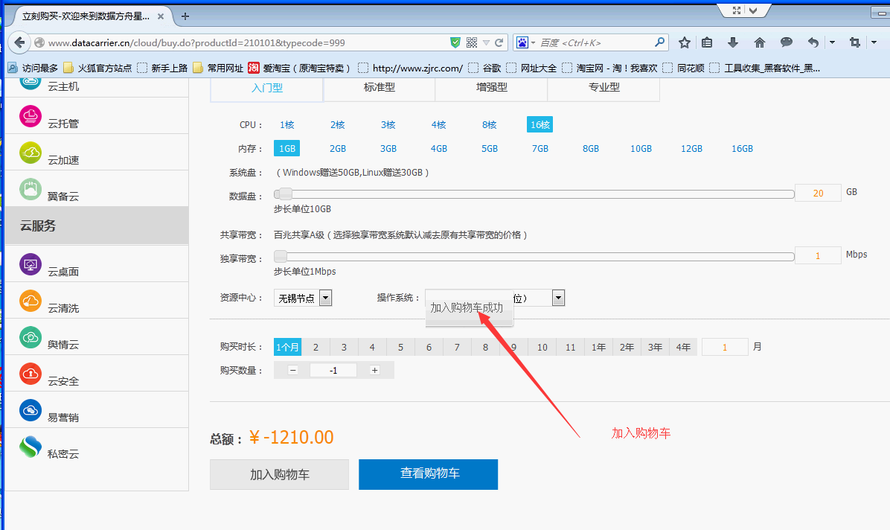Switch to 专业型 tab
Image resolution: width=890 pixels, height=530 pixels.
pos(604,88)
